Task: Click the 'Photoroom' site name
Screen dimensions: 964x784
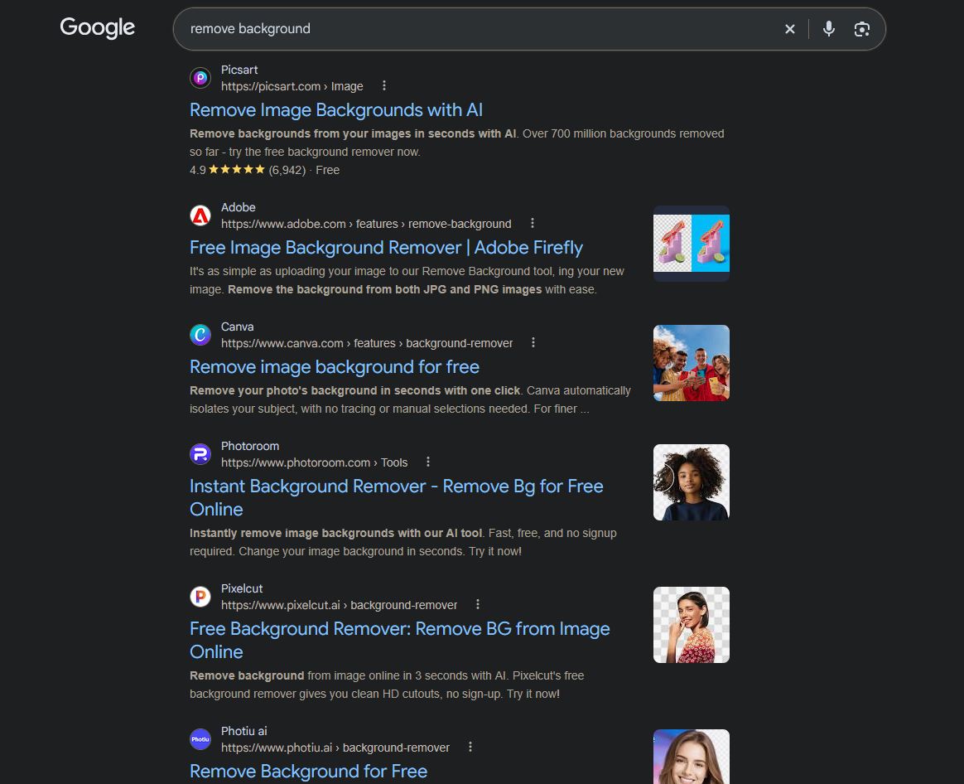Action: (x=249, y=446)
